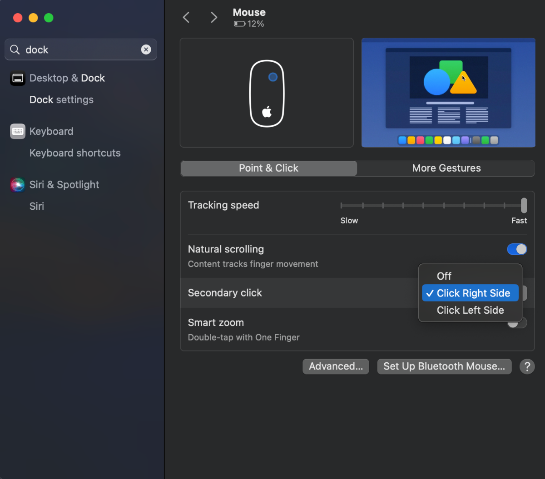
Task: Click Set Up Bluetooth Mouse... button
Action: tap(444, 366)
